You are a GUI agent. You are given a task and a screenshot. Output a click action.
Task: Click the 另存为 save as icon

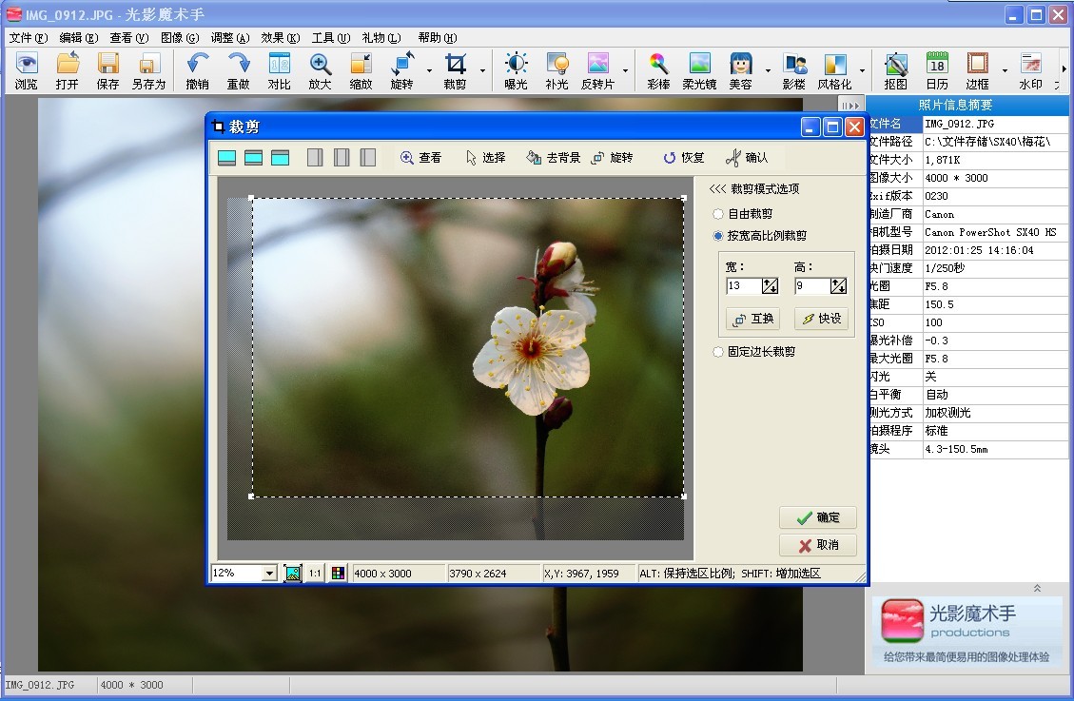(148, 71)
